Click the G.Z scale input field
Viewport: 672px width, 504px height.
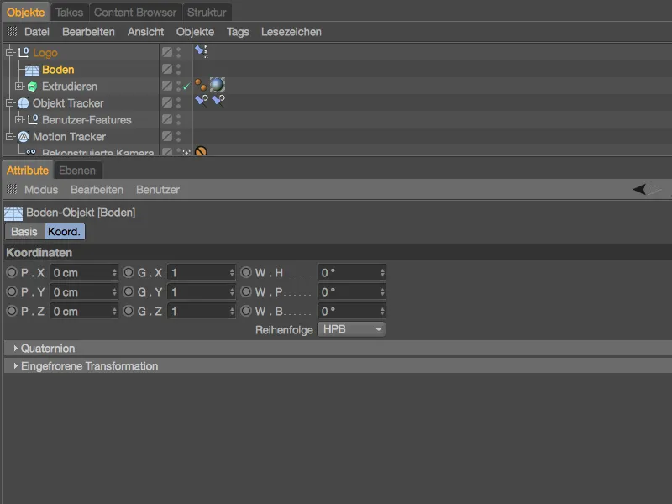click(201, 311)
